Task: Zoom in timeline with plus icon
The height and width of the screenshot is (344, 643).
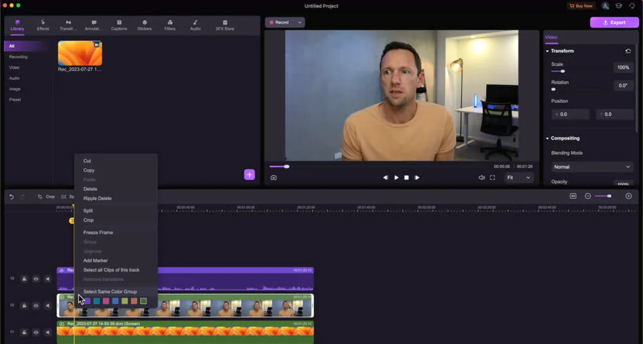Action: [629, 196]
